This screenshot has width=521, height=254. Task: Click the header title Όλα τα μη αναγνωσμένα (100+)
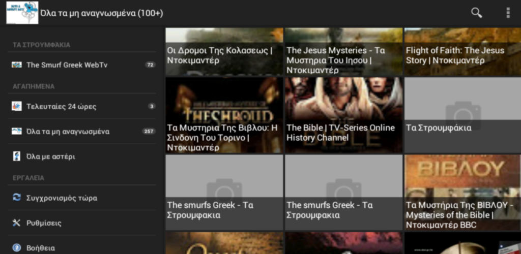102,13
